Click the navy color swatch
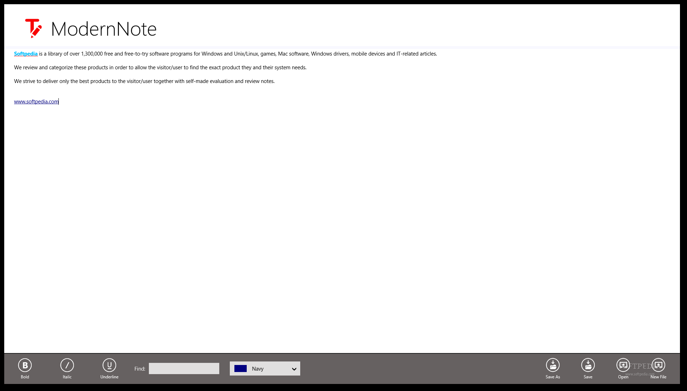This screenshot has height=391, width=687. pos(241,368)
